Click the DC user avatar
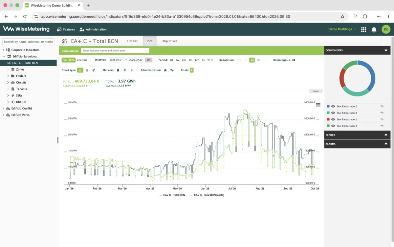Screen dimensions: 394x247 [386, 30]
